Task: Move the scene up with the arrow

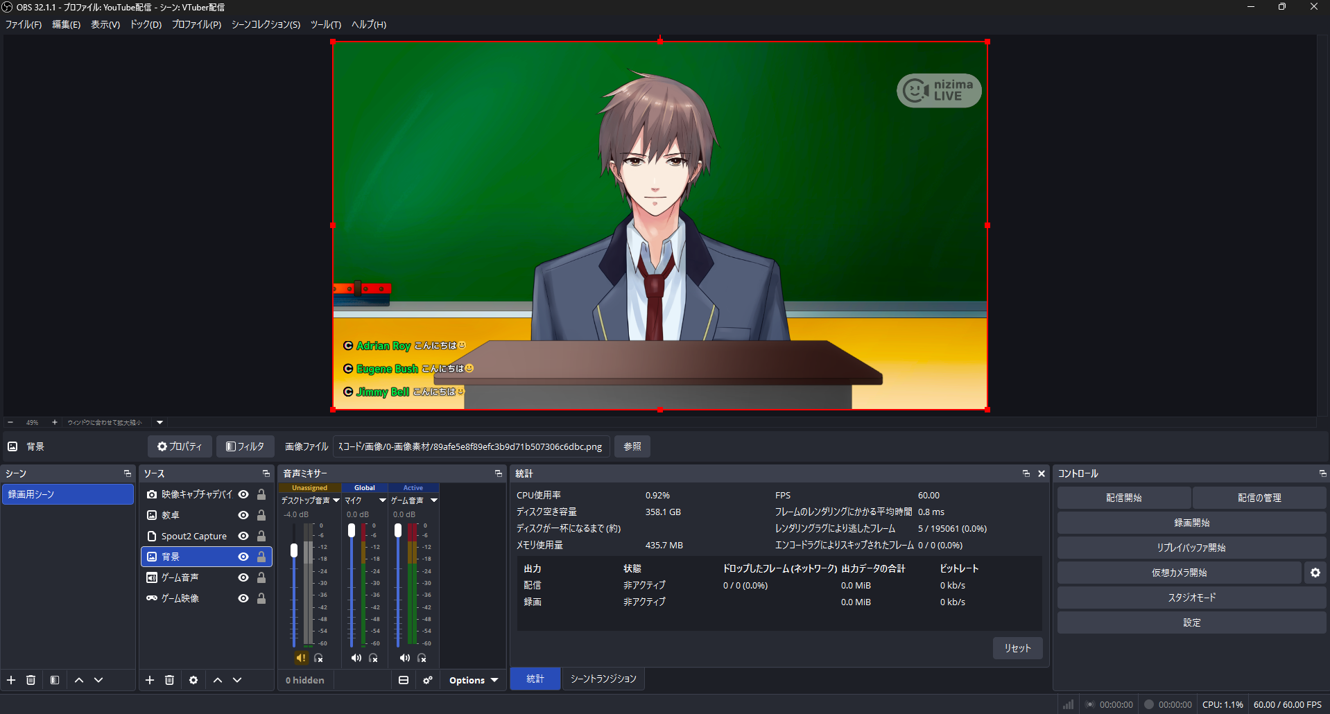Action: click(79, 680)
